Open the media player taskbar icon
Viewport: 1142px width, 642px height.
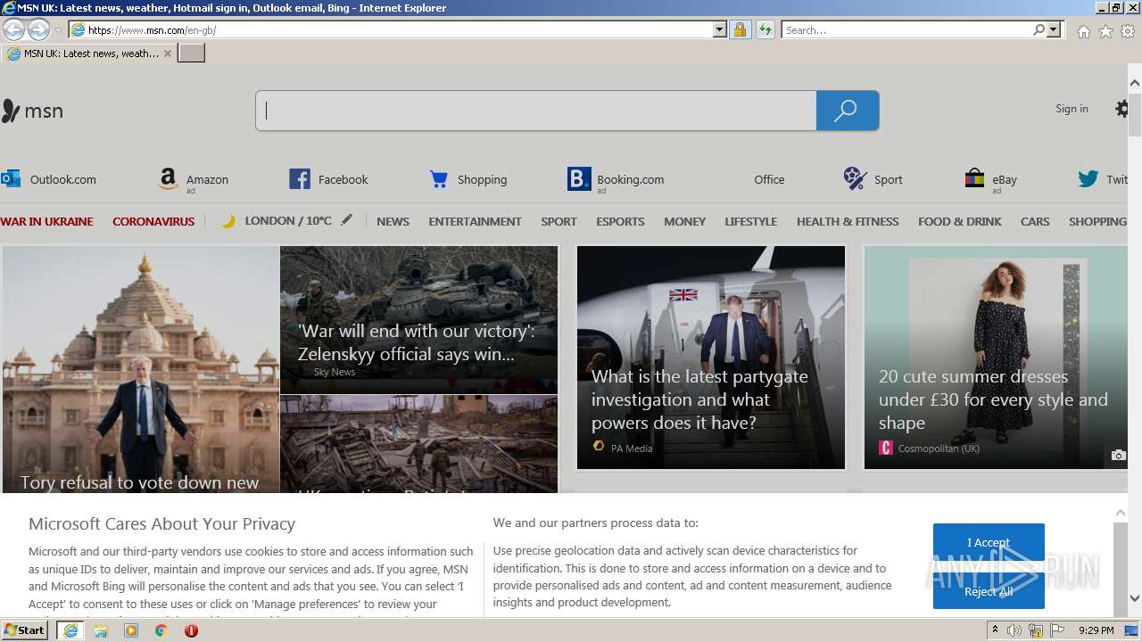(131, 630)
